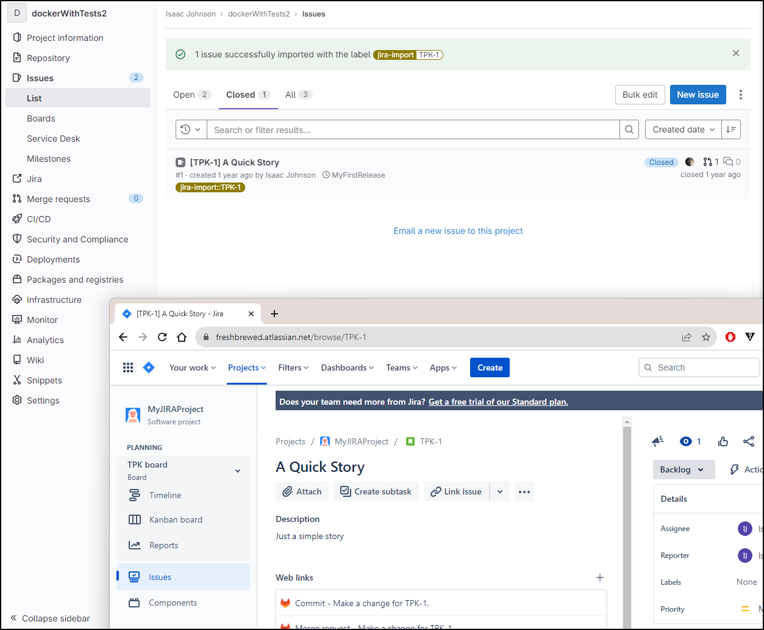Click the Link issue button in Jira

(x=457, y=491)
